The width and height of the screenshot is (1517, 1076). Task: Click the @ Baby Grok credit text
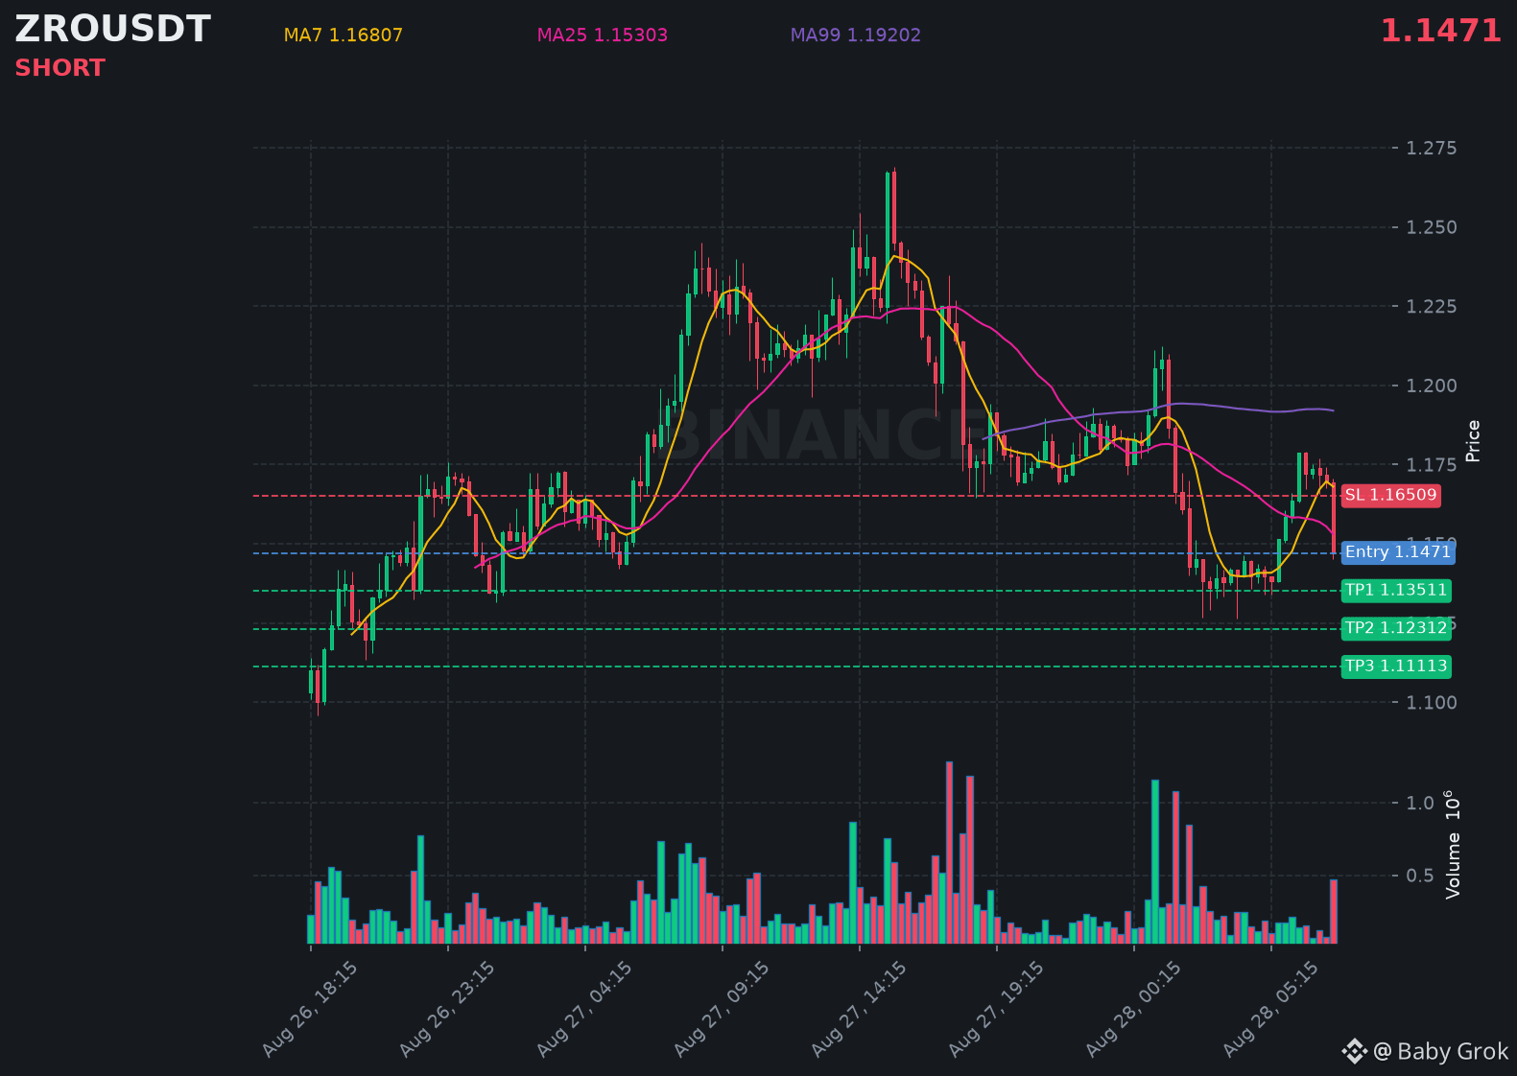1440,1052
